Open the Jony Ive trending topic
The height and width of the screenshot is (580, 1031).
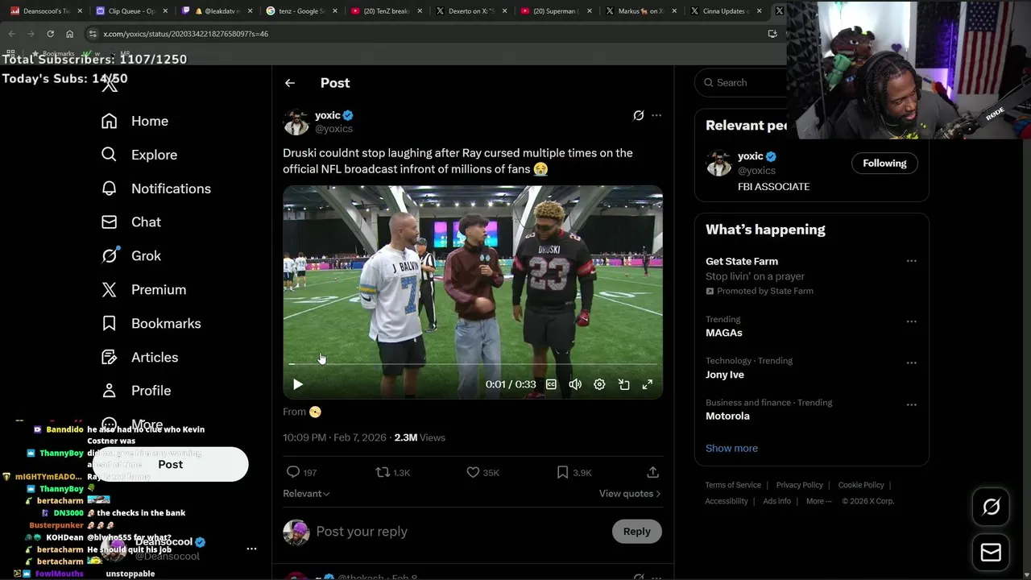[x=725, y=375]
